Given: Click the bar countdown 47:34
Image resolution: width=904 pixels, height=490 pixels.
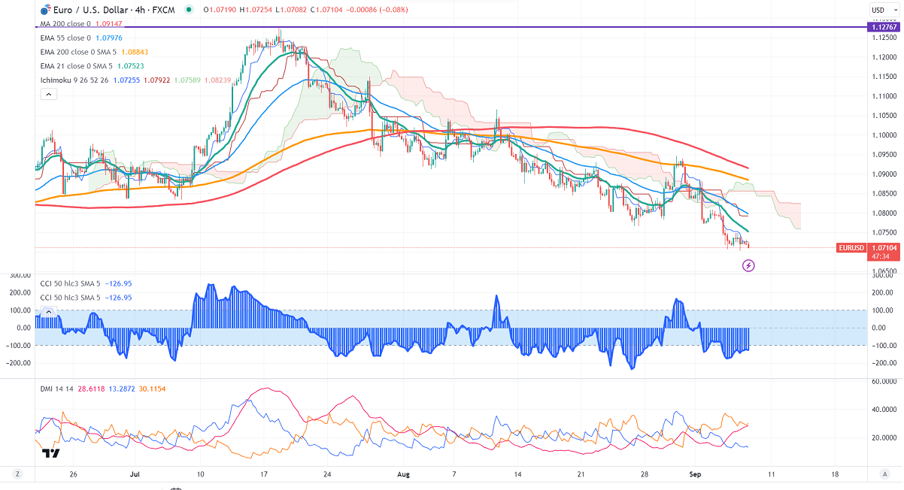Looking at the screenshot, I should (x=880, y=256).
